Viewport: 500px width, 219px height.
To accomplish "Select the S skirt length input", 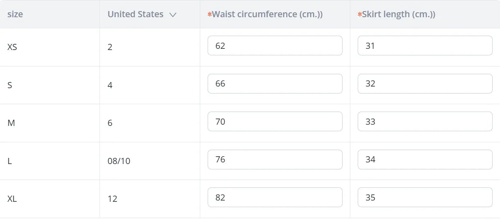I will 425,84.
